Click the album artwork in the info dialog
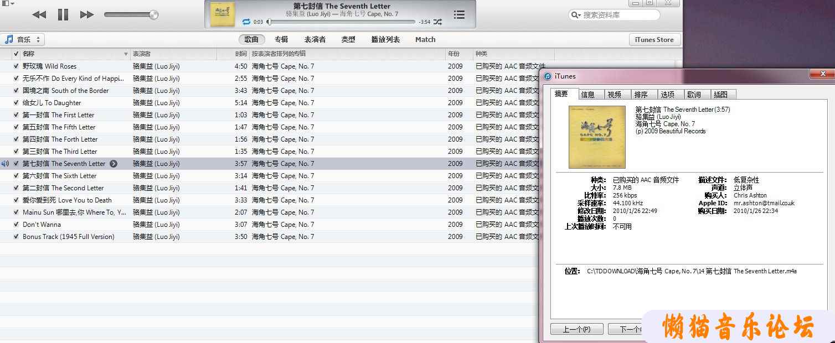This screenshot has width=835, height=343. [597, 137]
